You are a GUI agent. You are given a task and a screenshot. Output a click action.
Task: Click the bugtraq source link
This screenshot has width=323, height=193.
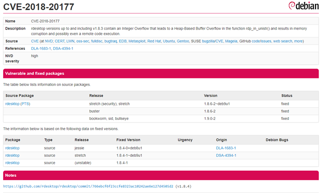[110, 41]
